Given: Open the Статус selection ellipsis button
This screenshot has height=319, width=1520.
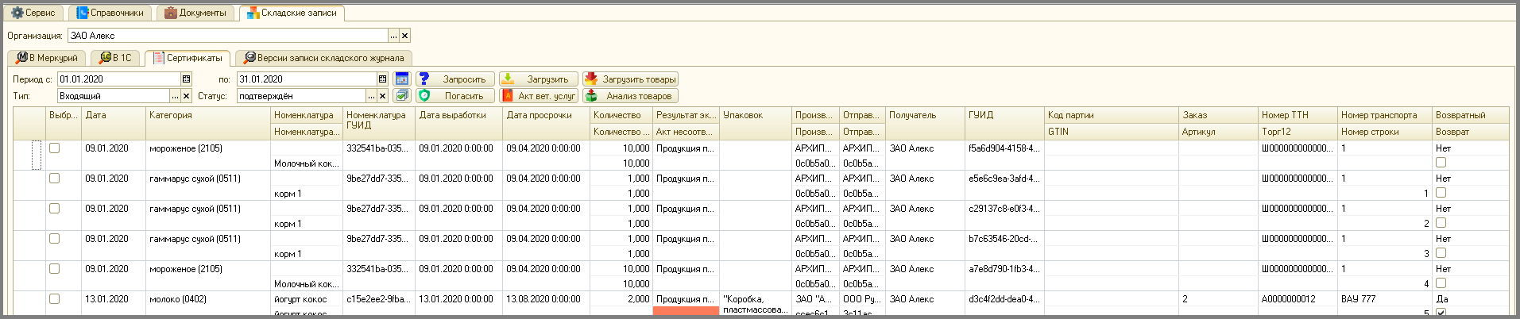Looking at the screenshot, I should (x=371, y=96).
